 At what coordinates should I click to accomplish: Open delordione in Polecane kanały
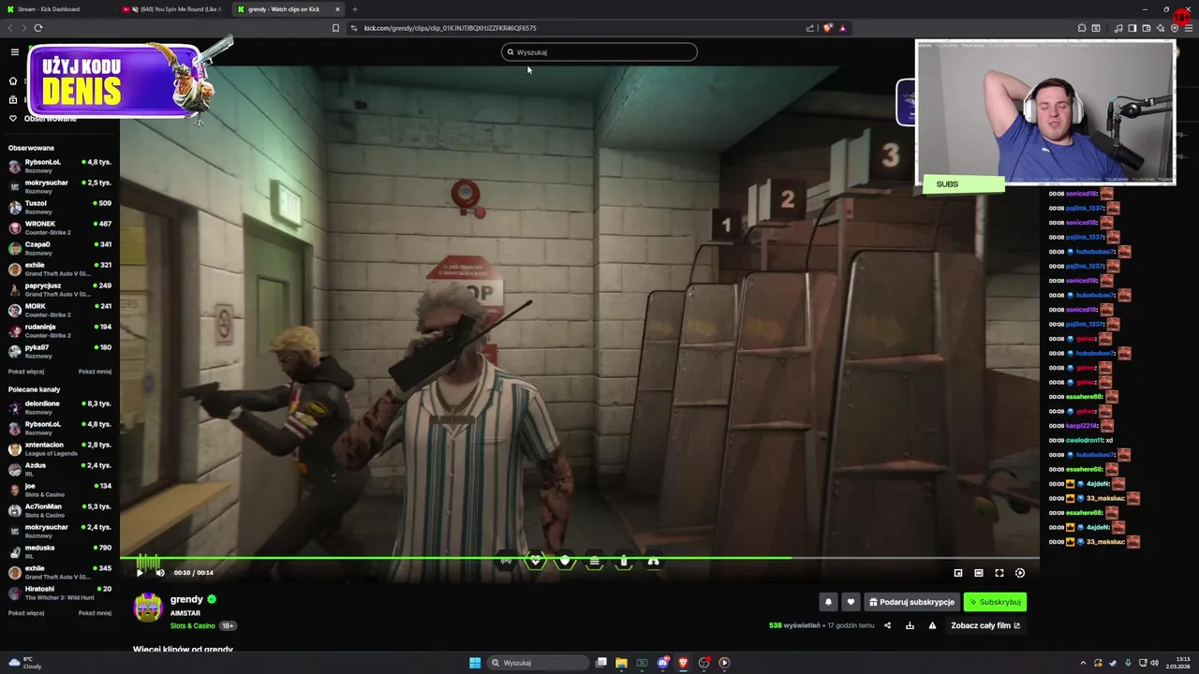[60, 408]
